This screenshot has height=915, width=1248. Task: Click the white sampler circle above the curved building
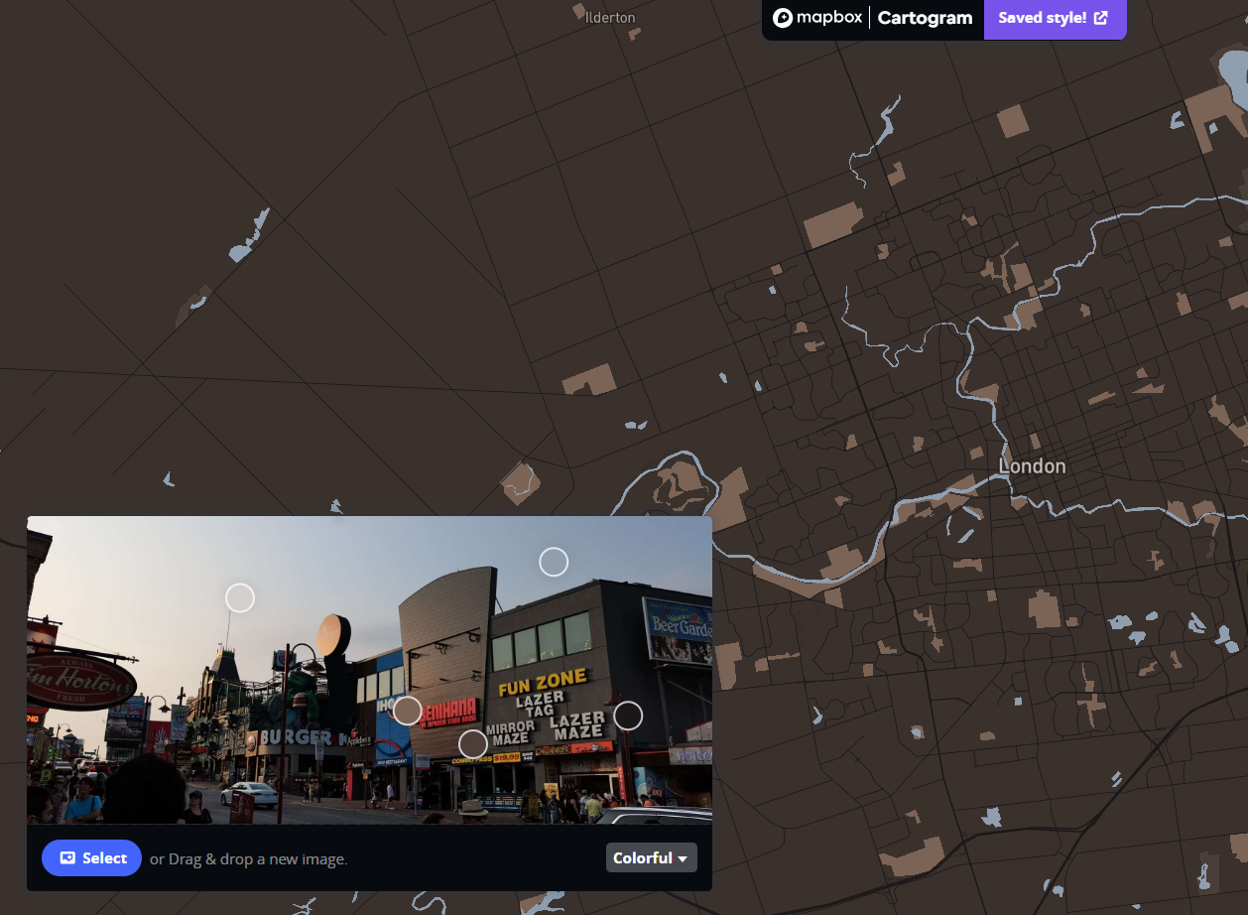pos(554,562)
